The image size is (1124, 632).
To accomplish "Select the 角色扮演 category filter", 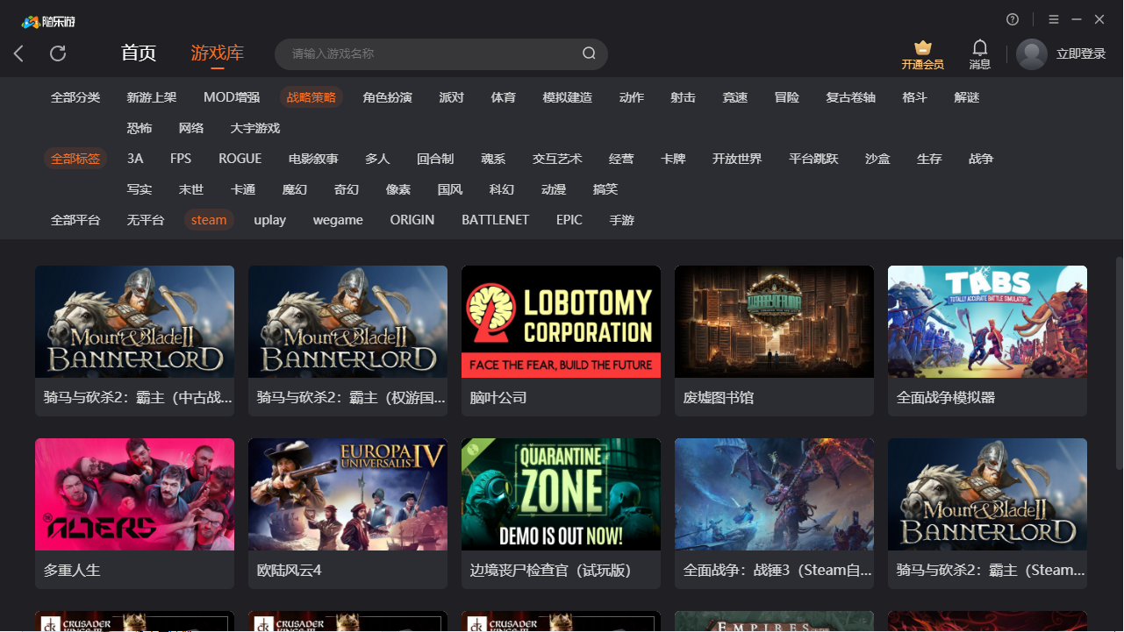I will 388,97.
